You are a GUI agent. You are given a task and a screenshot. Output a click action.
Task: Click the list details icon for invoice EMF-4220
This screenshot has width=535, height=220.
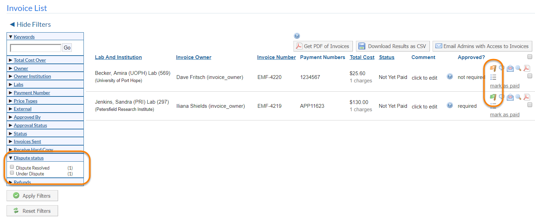[x=493, y=77]
